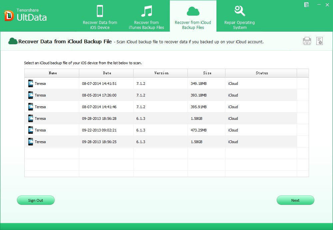The image size is (333, 230).
Task: Open the settings document icon beside the printer
Action: (x=319, y=41)
